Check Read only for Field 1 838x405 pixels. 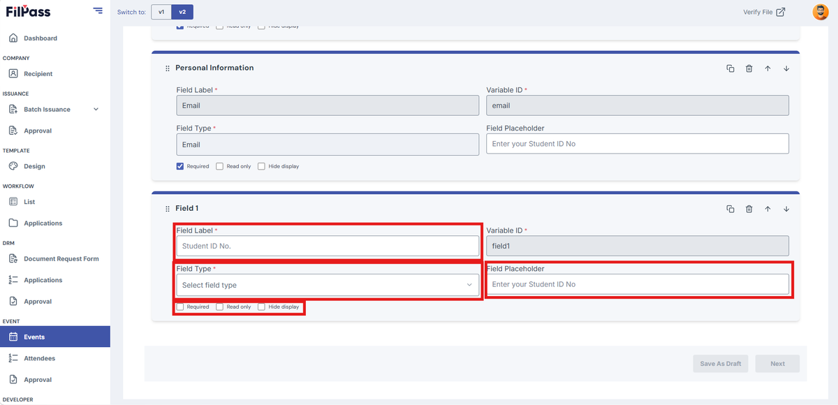click(x=219, y=307)
